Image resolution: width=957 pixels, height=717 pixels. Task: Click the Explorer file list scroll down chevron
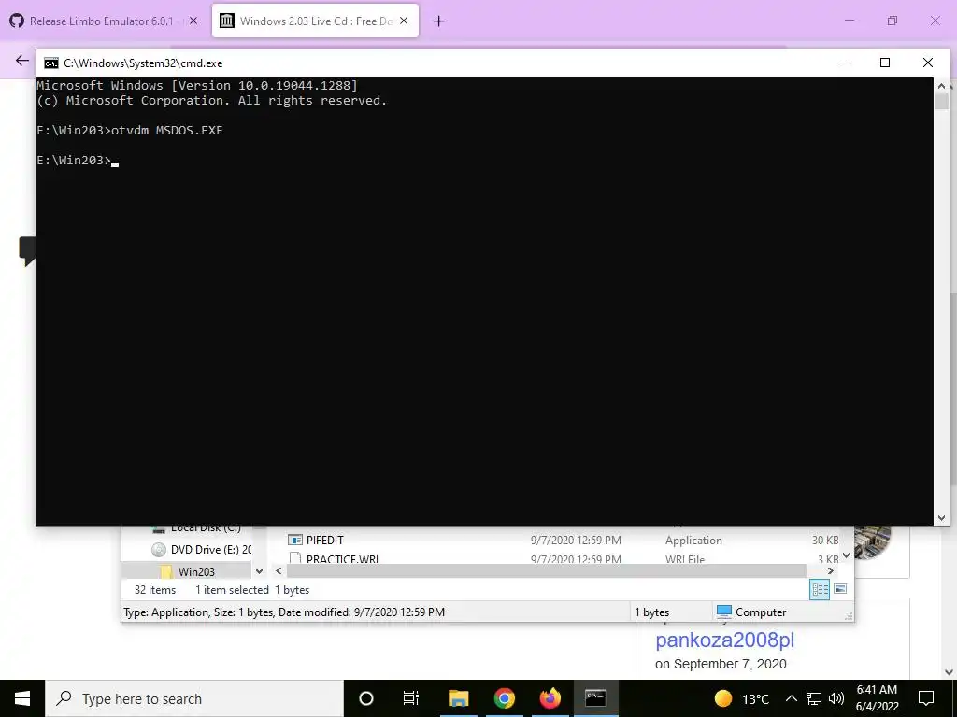(847, 555)
